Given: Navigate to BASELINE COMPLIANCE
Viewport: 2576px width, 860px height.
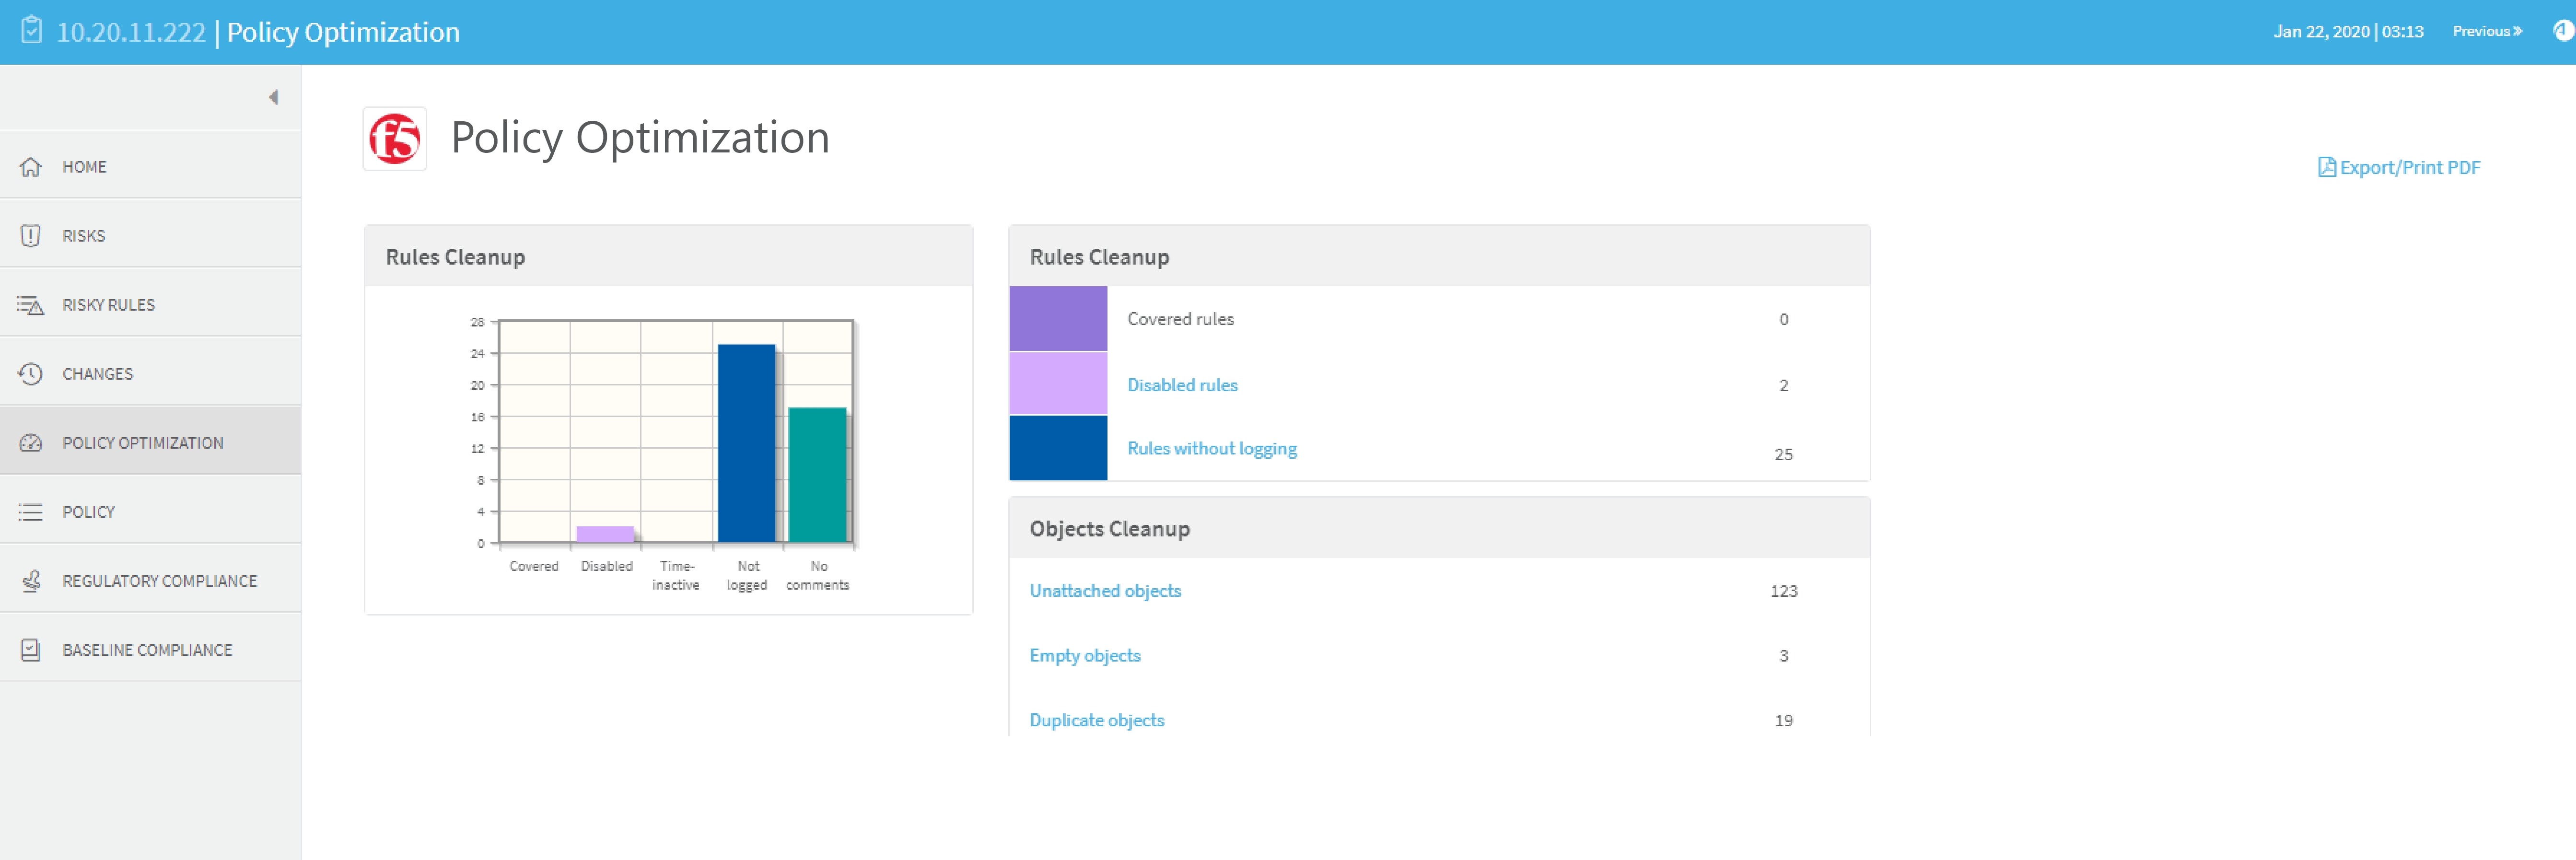Looking at the screenshot, I should [150, 650].
